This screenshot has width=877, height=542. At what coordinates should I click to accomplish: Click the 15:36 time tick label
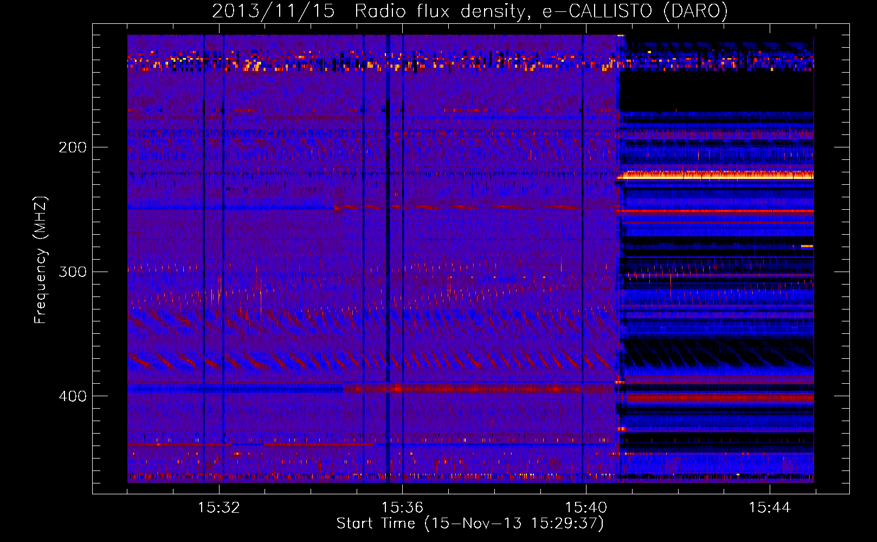pos(402,508)
